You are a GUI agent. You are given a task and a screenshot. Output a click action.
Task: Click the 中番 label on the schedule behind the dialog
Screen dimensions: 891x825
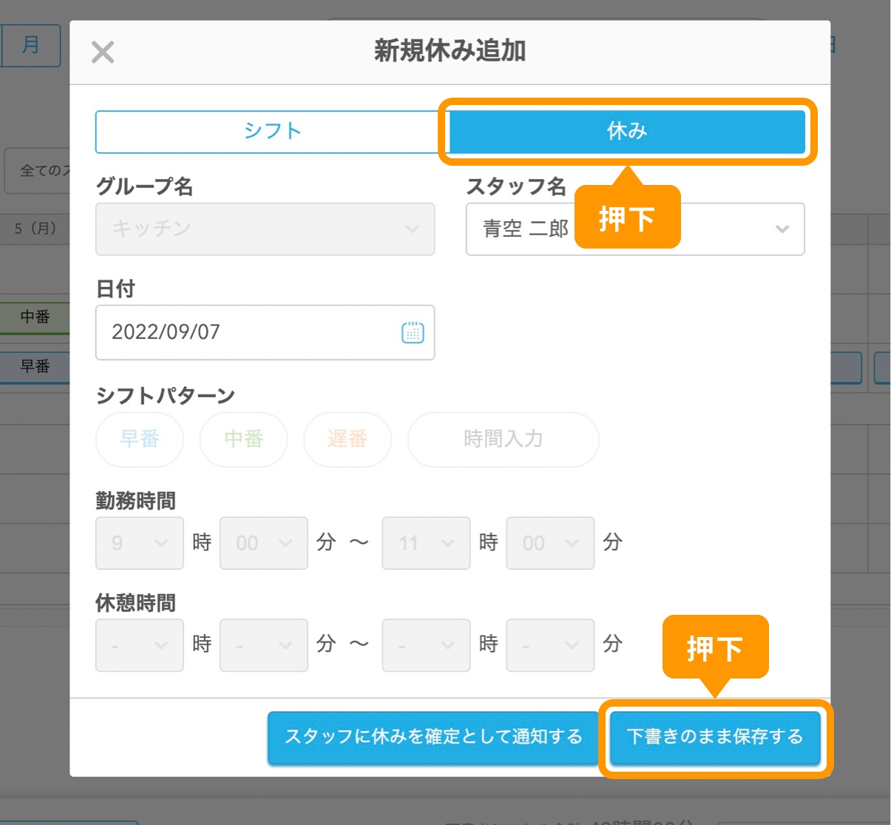click(35, 317)
